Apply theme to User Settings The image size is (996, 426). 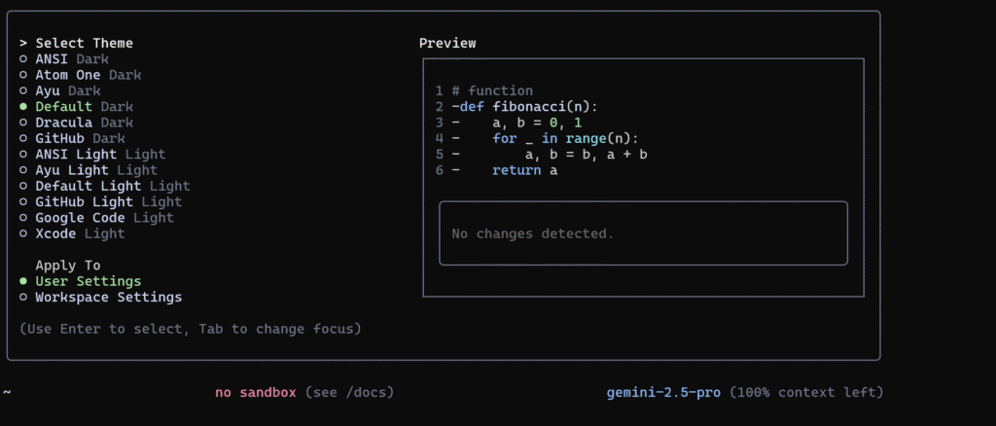point(80,281)
